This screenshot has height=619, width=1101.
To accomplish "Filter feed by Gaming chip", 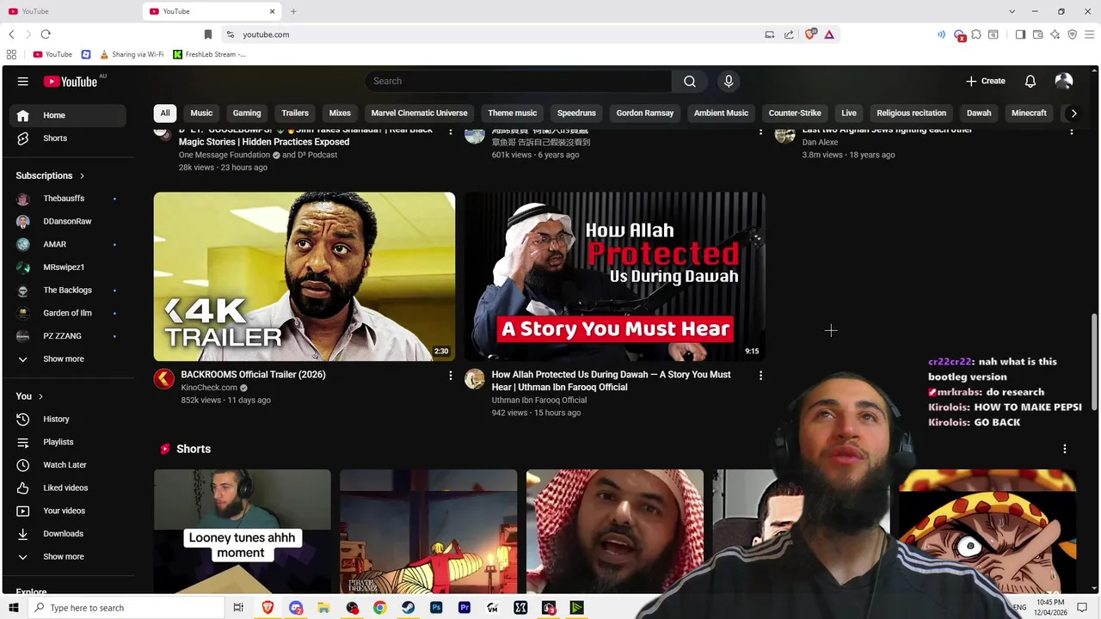I will point(247,113).
